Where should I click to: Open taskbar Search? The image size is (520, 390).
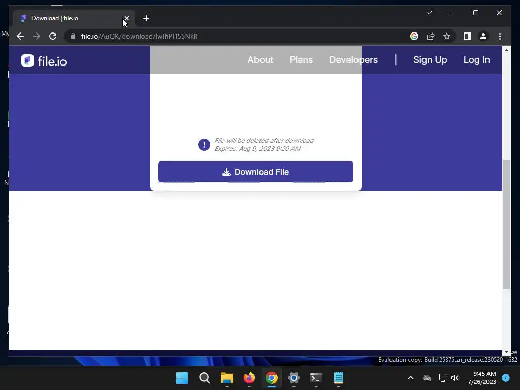tap(204, 378)
